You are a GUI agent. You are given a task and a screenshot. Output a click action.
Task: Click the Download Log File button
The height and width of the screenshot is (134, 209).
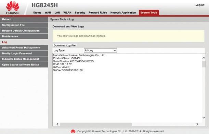tap(65, 45)
